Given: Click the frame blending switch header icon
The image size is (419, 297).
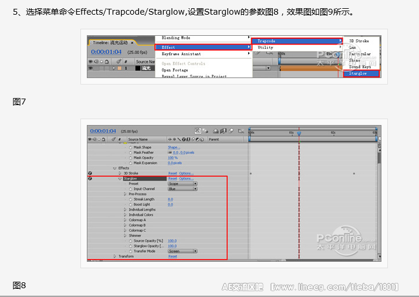Looking at the screenshot, I should [188, 139].
